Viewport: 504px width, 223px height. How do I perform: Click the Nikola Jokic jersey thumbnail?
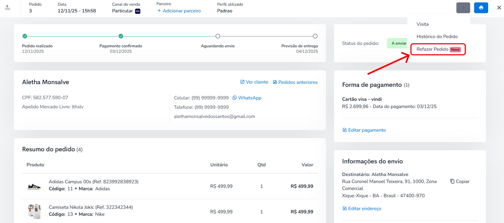(34, 212)
